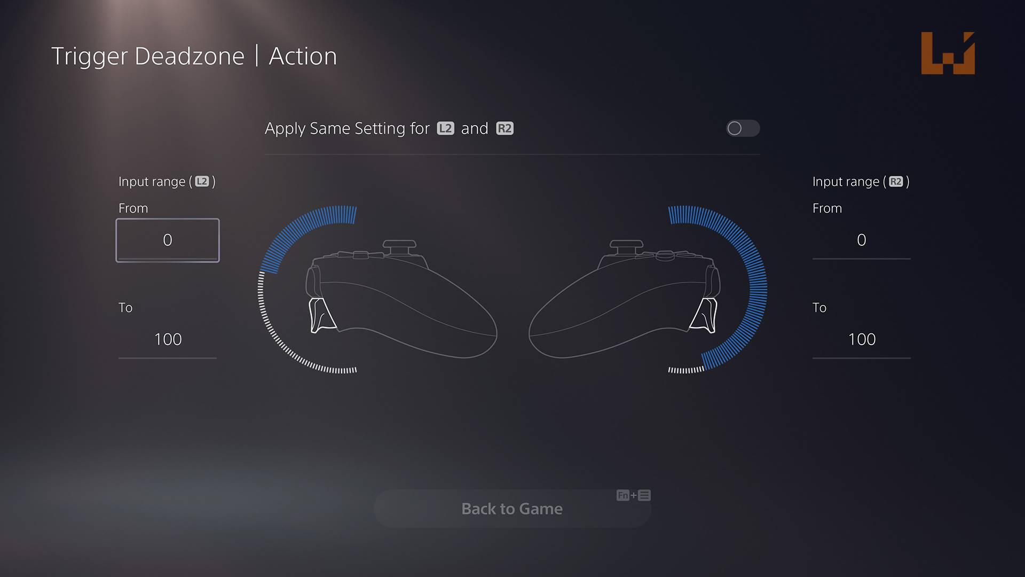The image size is (1025, 577).
Task: Click the Fn+menu shortcut icon
Action: click(x=633, y=495)
